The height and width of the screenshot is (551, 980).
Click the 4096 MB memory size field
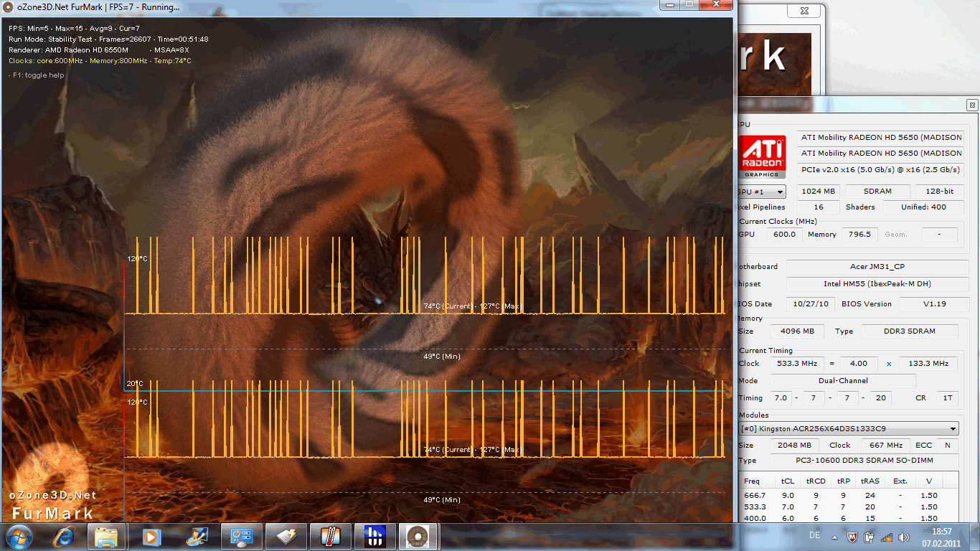click(x=797, y=331)
